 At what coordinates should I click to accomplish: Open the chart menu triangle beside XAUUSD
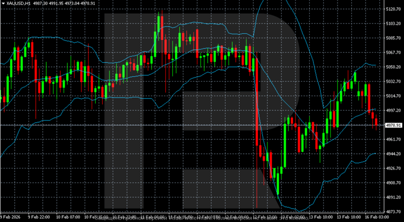tap(3, 3)
